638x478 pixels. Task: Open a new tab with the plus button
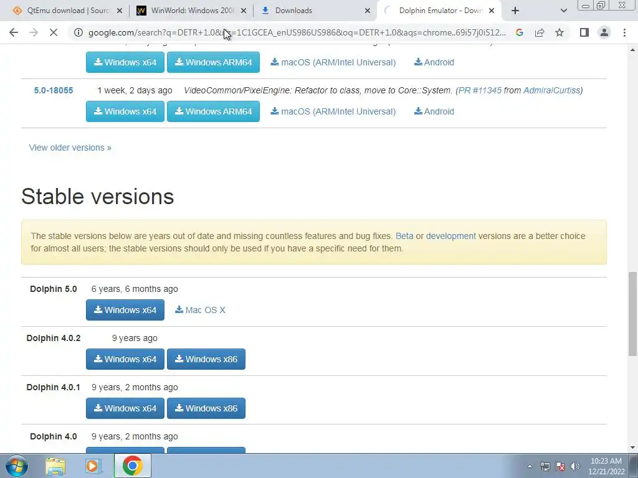coord(515,11)
